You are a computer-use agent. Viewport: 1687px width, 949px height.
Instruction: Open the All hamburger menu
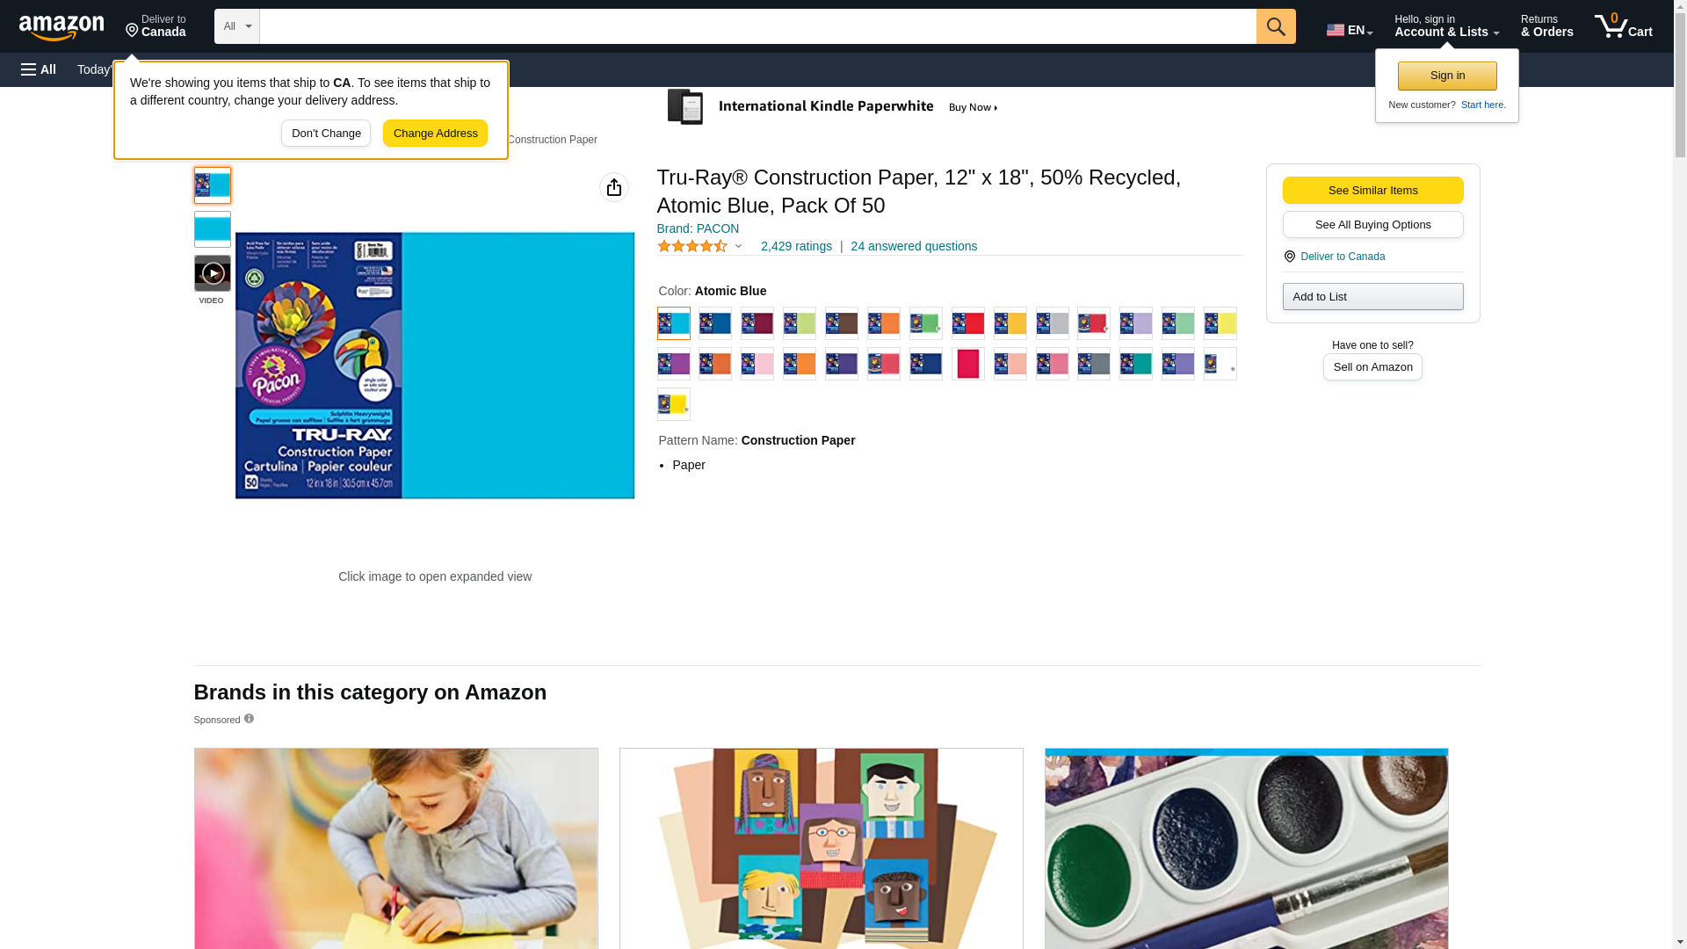click(x=39, y=69)
